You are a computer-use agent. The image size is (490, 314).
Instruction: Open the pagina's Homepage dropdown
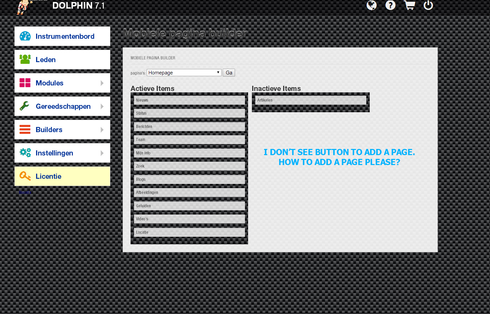pyautogui.click(x=184, y=73)
